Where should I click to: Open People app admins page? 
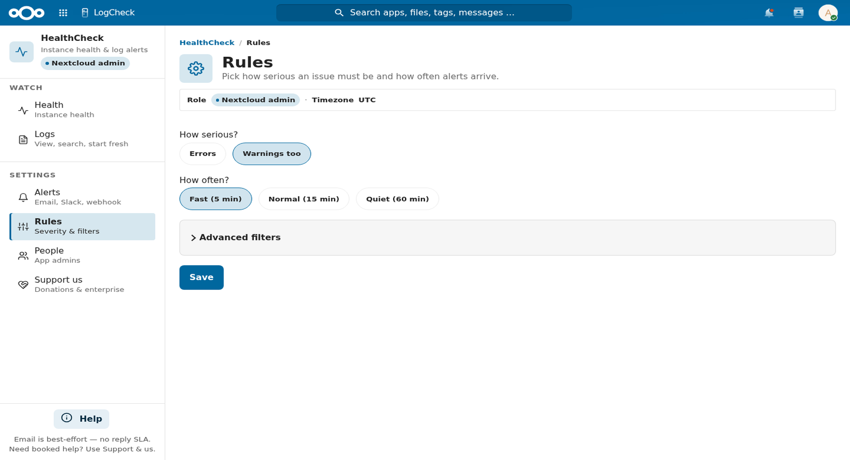[x=82, y=256]
